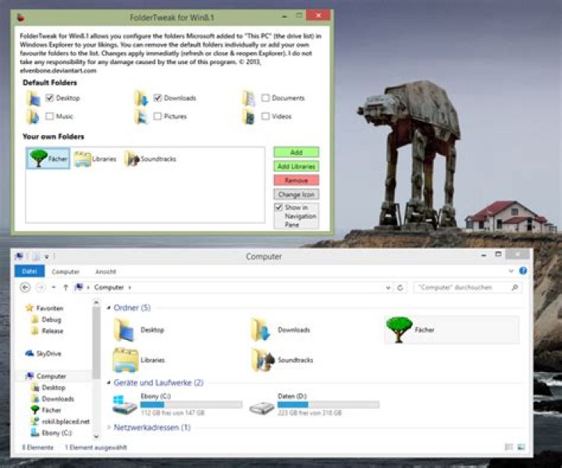The width and height of the screenshot is (562, 468).
Task: Select Ebony (C:) in navigation pane
Action: (x=52, y=433)
